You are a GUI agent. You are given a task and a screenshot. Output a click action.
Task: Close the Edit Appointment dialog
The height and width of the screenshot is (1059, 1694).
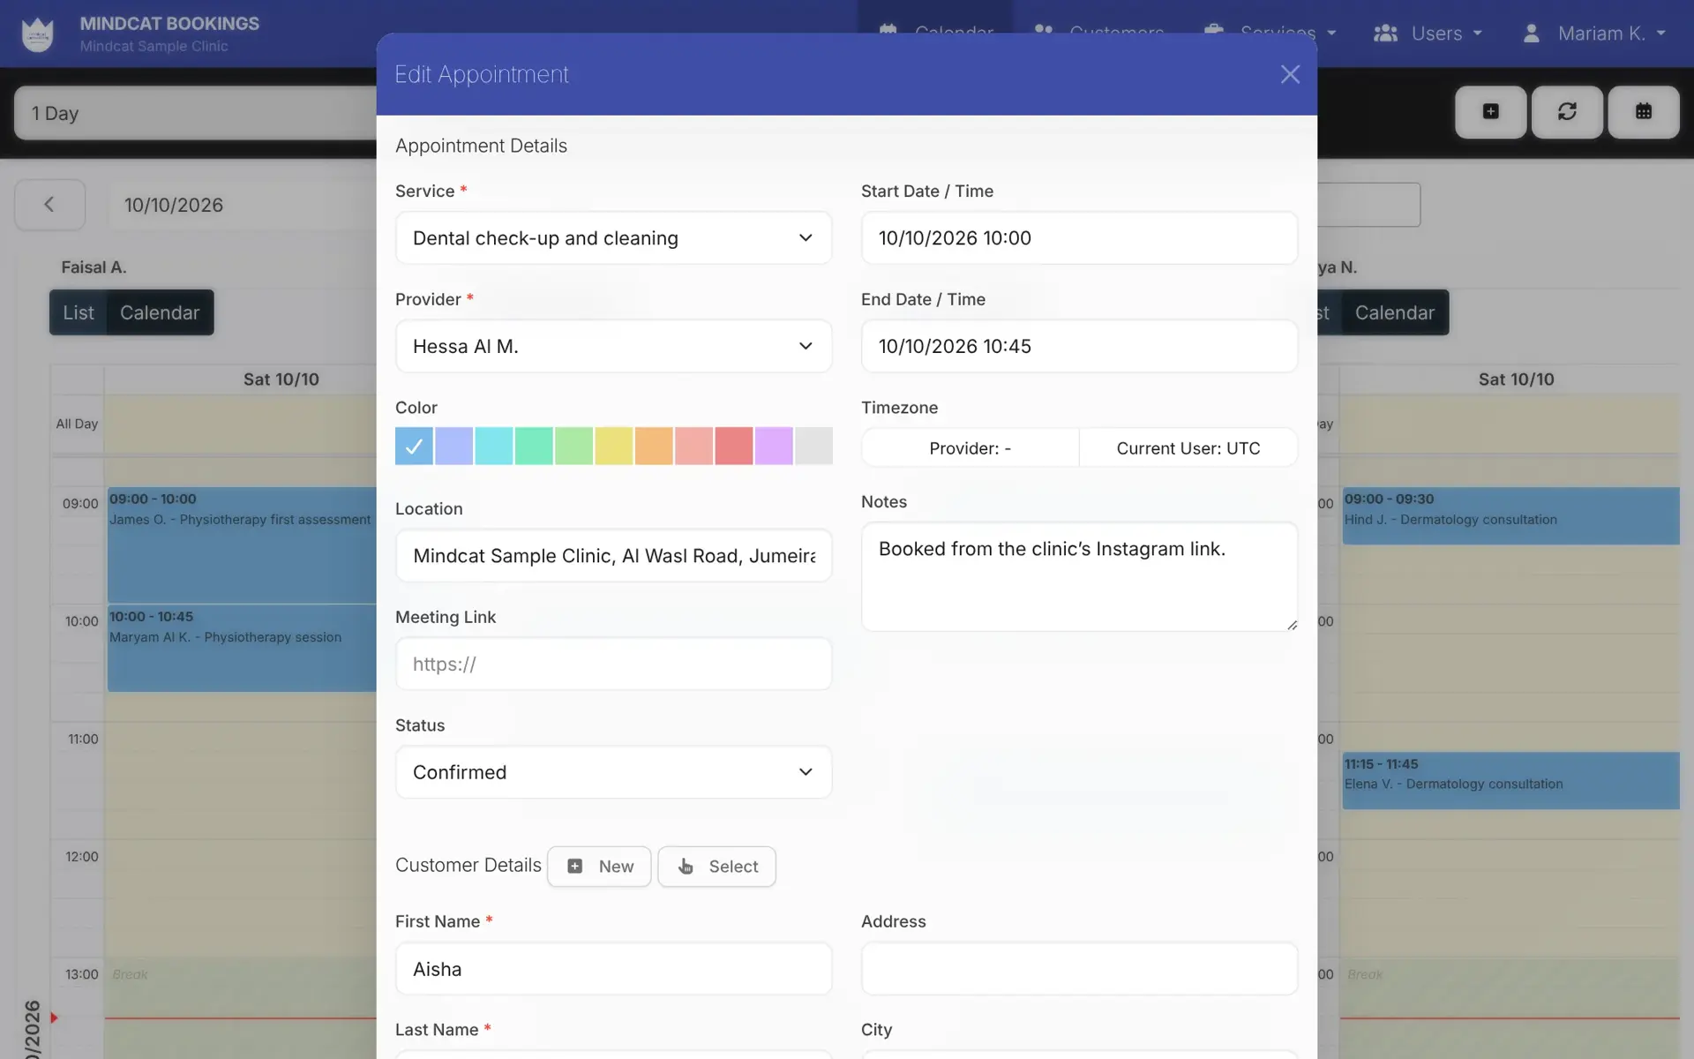1290,74
